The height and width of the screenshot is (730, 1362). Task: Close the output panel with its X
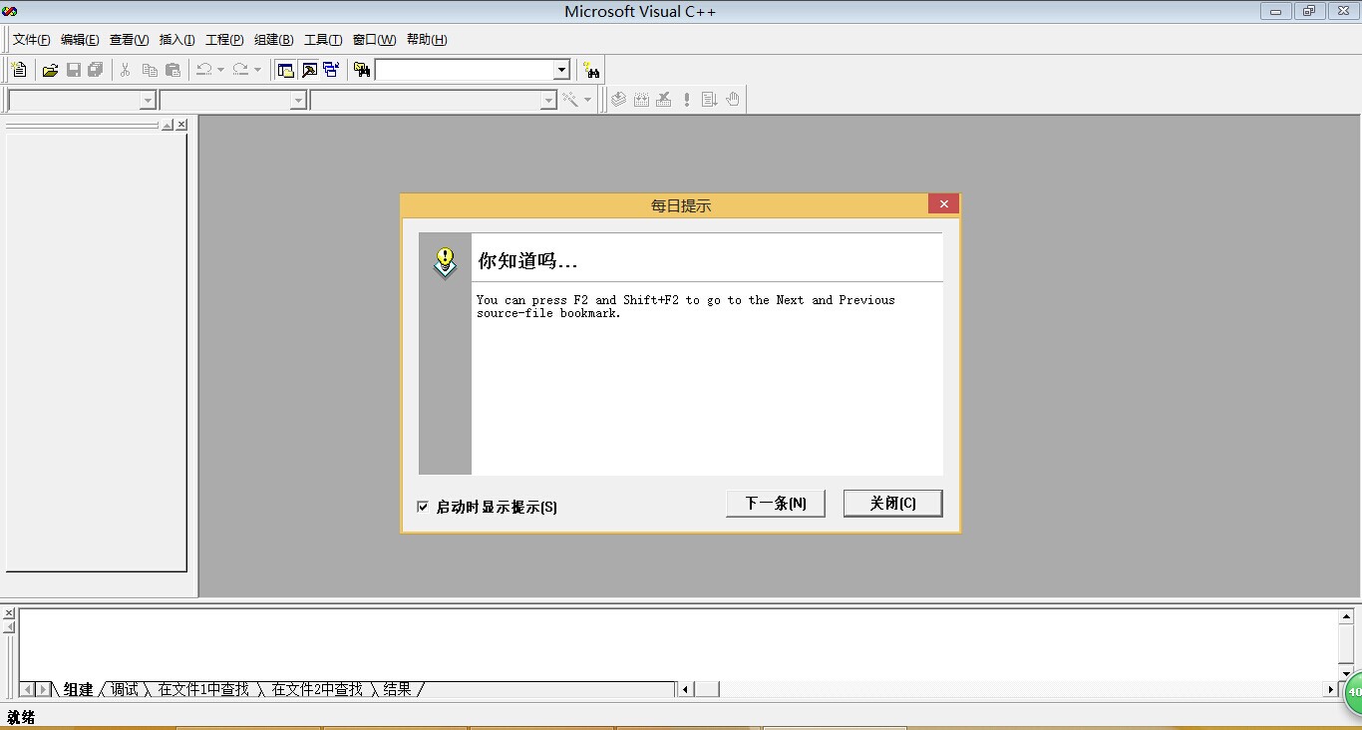(9, 613)
